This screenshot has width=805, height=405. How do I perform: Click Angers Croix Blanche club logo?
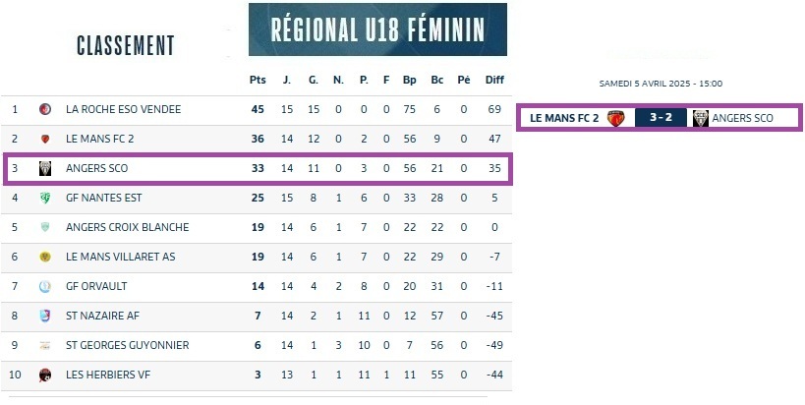point(44,227)
